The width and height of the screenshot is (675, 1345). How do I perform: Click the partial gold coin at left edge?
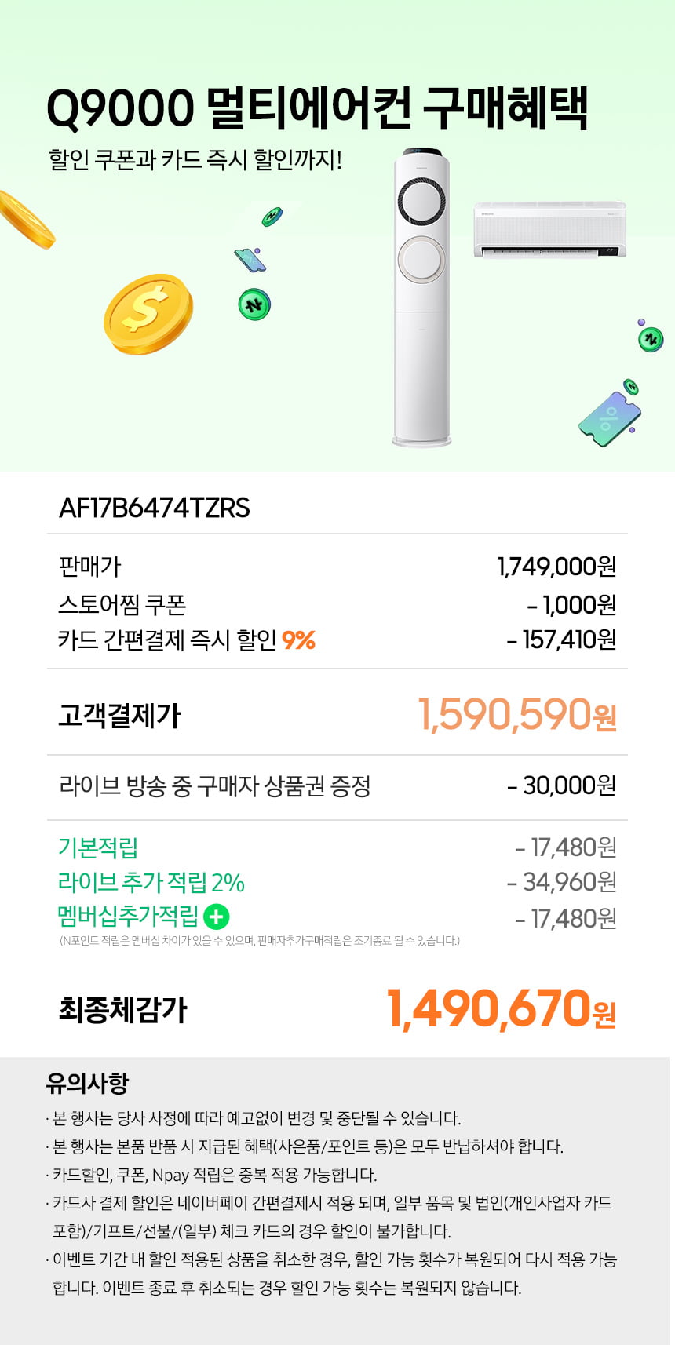pos(26,219)
